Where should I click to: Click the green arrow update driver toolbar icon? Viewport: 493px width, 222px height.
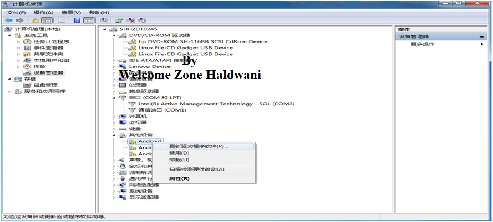[x=119, y=20]
